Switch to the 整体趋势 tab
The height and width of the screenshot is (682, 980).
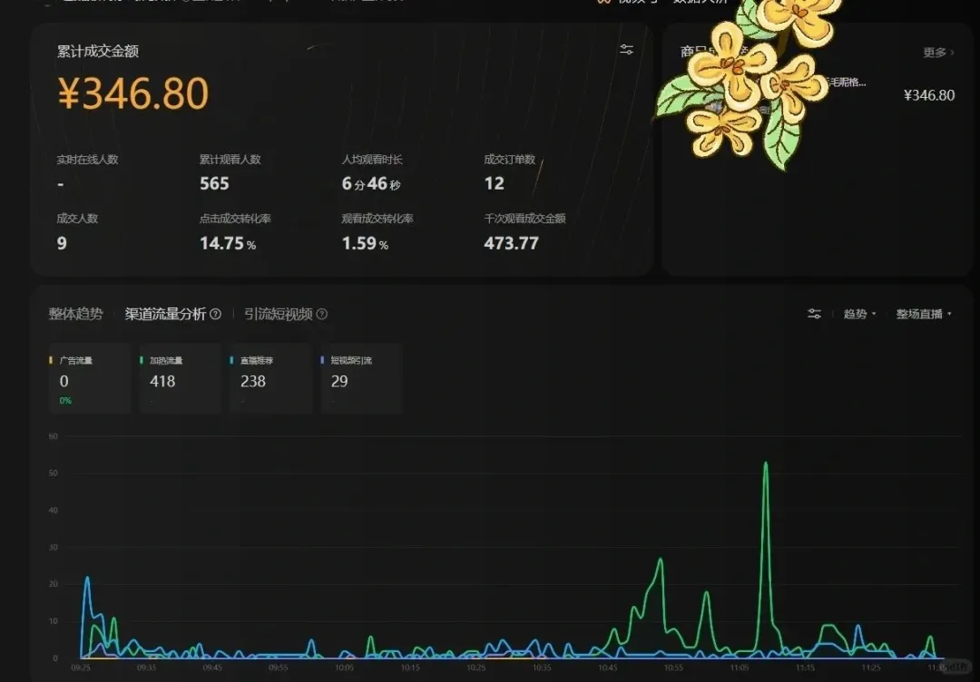pyautogui.click(x=75, y=314)
